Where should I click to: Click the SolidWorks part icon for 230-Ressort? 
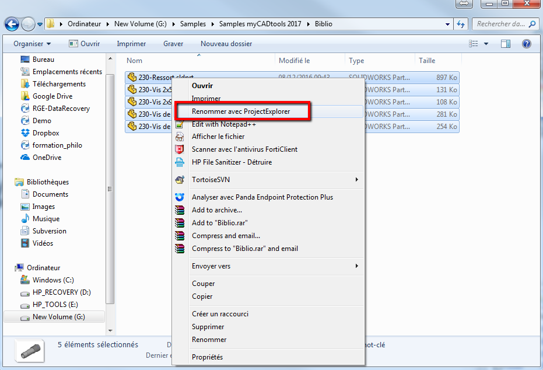pyautogui.click(x=132, y=77)
